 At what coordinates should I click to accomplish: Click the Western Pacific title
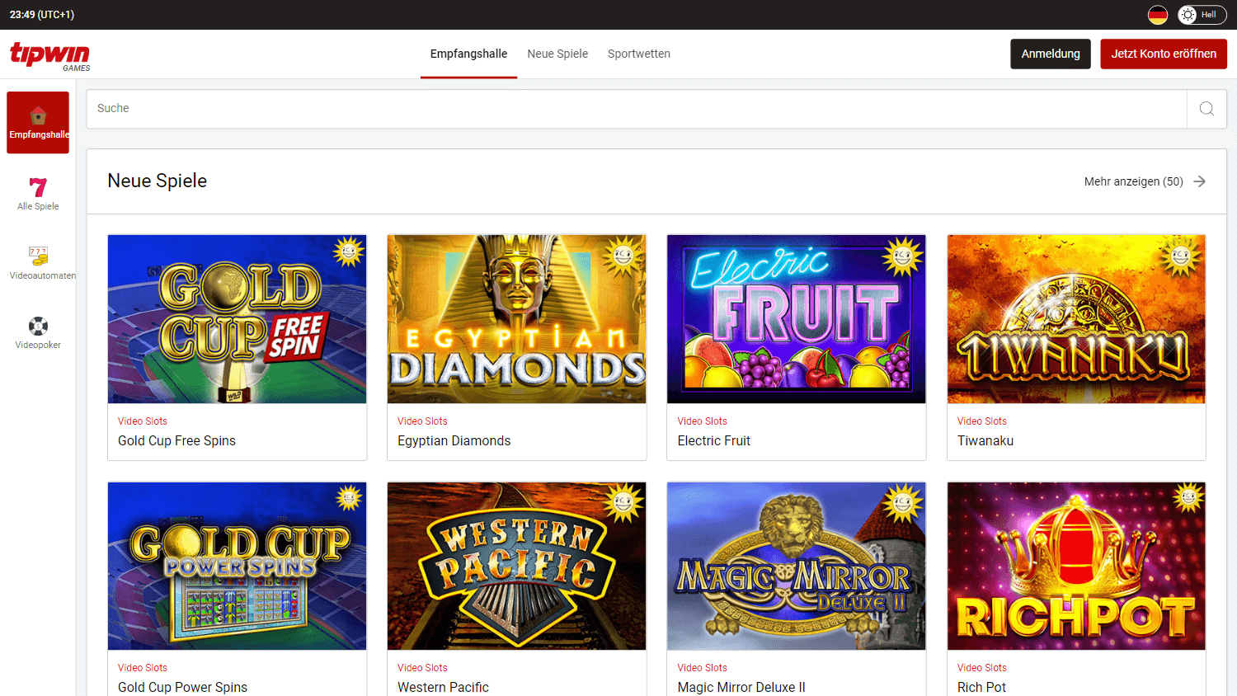point(443,688)
